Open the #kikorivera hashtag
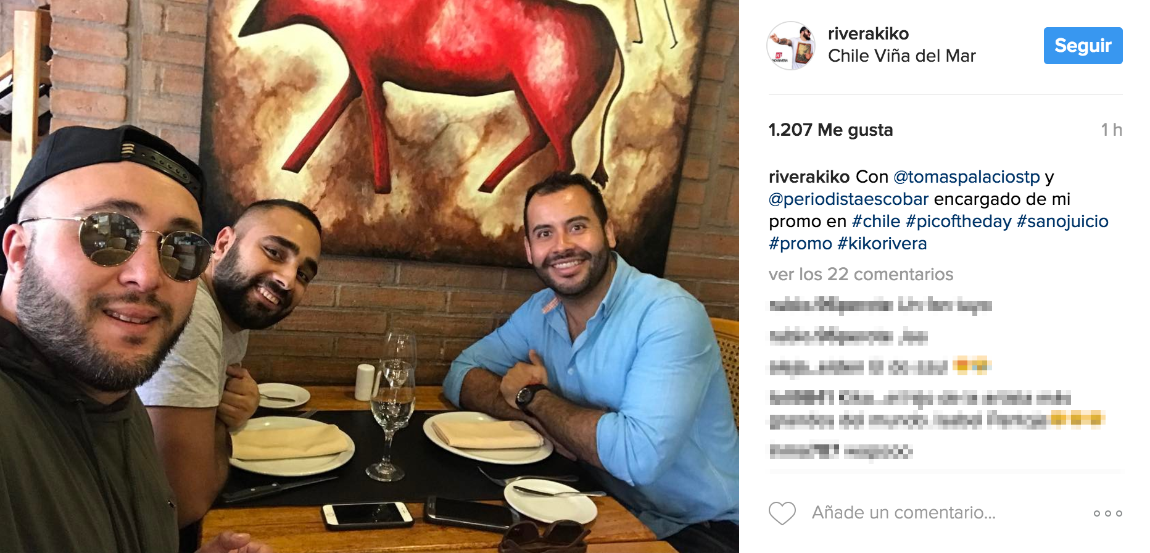 point(882,244)
